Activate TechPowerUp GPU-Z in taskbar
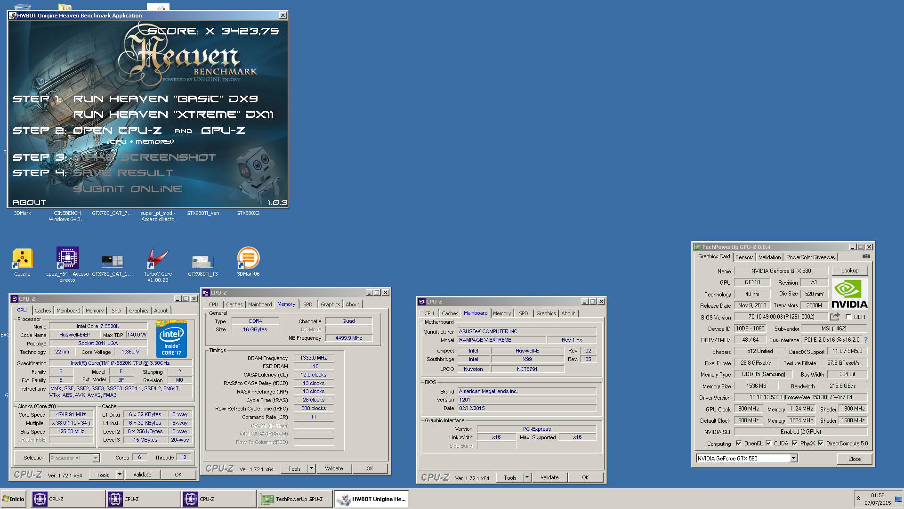Image resolution: width=904 pixels, height=509 pixels. 295,499
